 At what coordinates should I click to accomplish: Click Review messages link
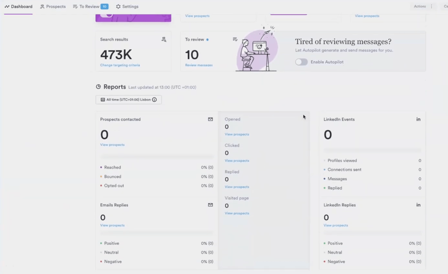click(x=199, y=65)
